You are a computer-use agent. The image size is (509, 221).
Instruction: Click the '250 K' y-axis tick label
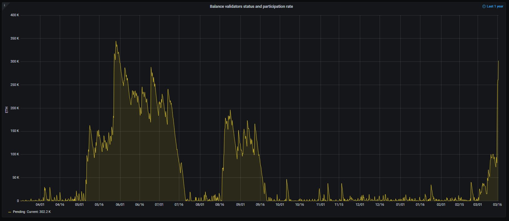click(15, 85)
